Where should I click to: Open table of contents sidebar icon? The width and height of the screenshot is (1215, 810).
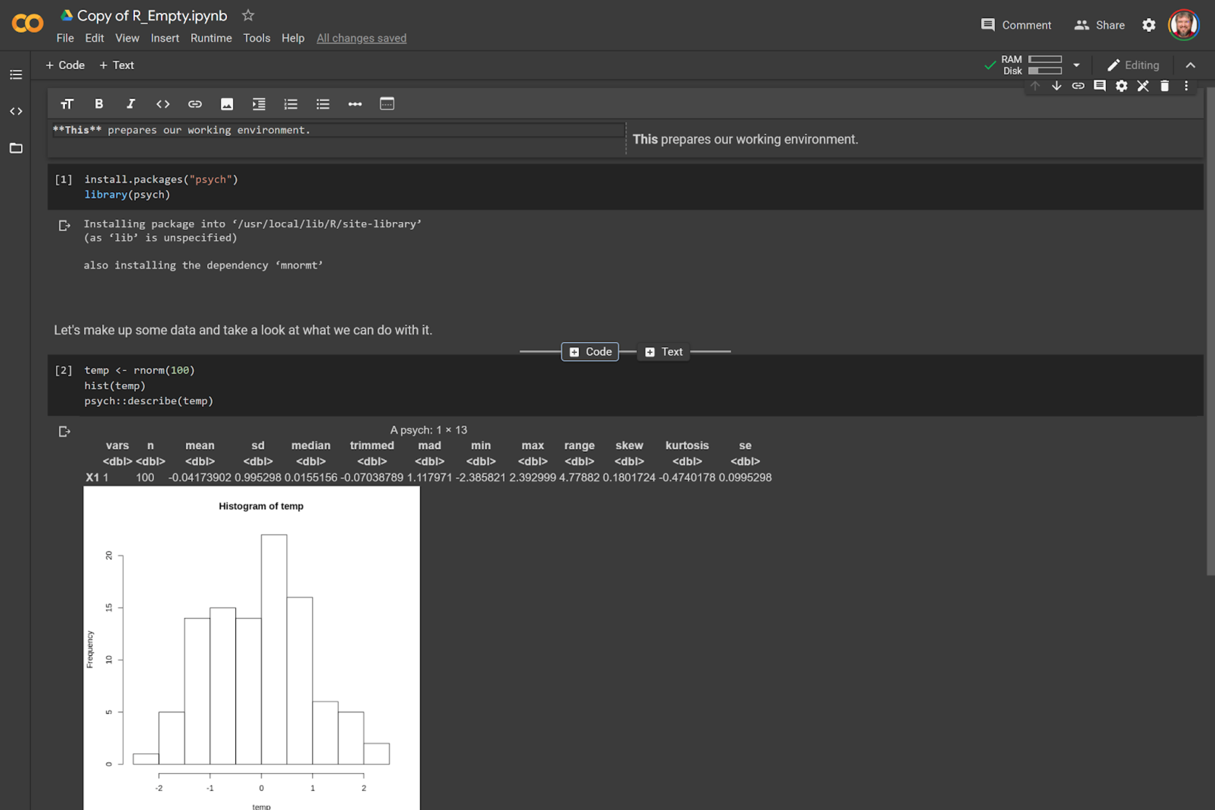click(x=16, y=74)
